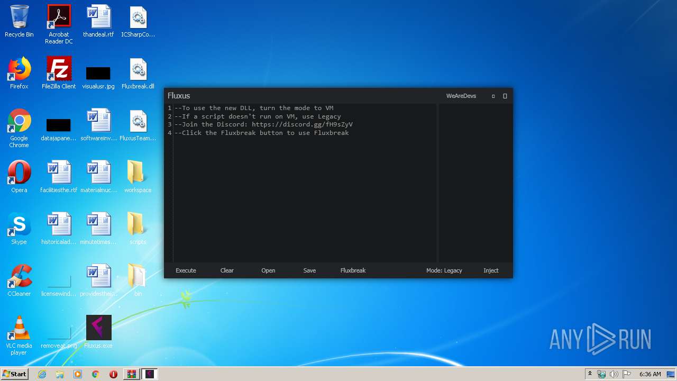Toggle the Mode: Legacy setting
Image resolution: width=677 pixels, height=381 pixels.
(x=444, y=270)
